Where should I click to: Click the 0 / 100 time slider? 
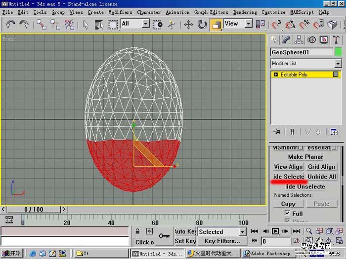point(34,209)
